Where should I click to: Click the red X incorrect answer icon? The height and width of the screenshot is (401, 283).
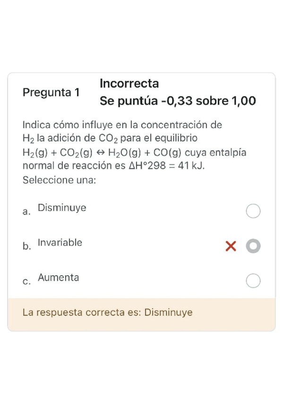pyautogui.click(x=231, y=246)
